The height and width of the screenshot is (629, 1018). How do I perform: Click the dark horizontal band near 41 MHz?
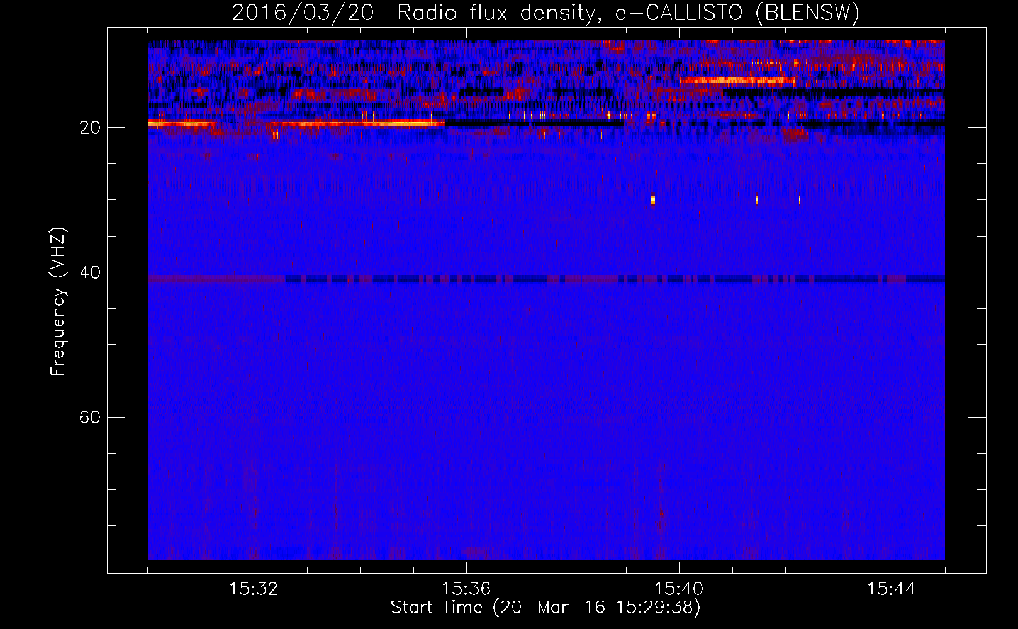click(546, 279)
